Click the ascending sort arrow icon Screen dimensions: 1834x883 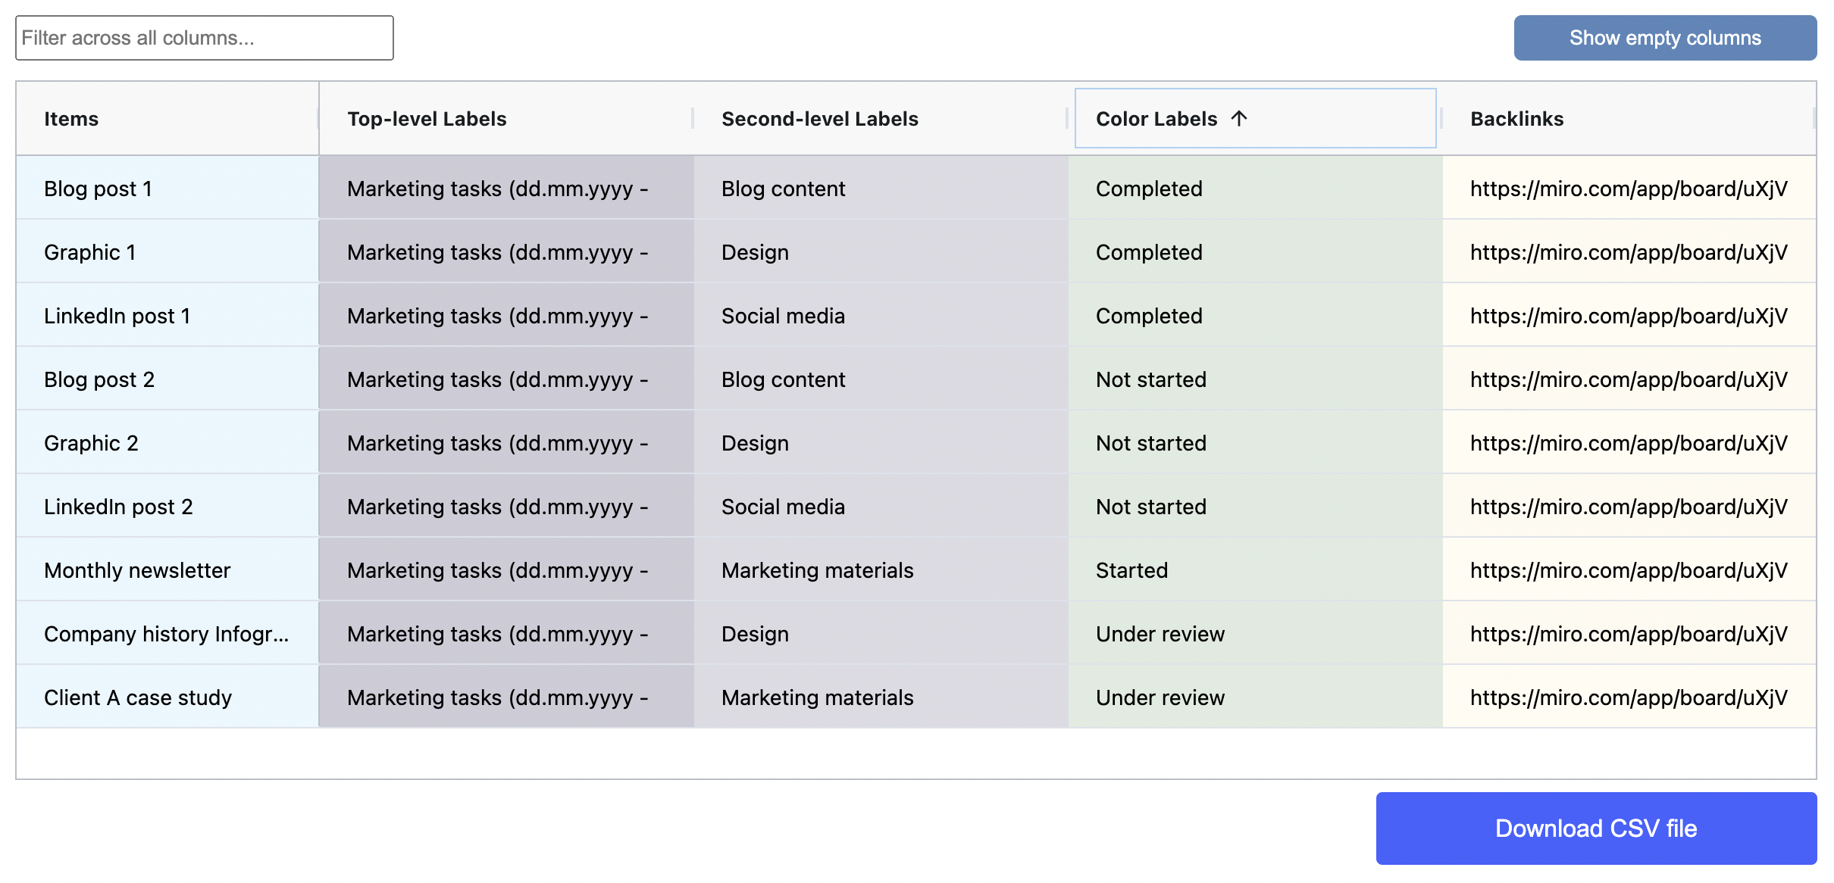1238,118
